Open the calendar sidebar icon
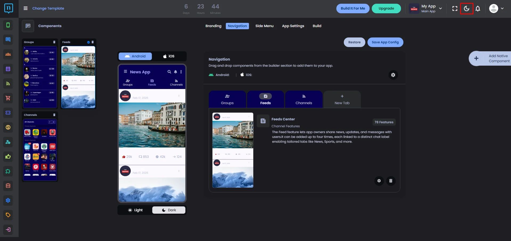Screen dimensions: 511x241 click(8, 69)
